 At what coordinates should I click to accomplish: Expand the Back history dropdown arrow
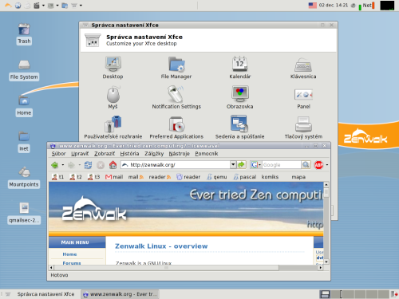[x=63, y=165]
